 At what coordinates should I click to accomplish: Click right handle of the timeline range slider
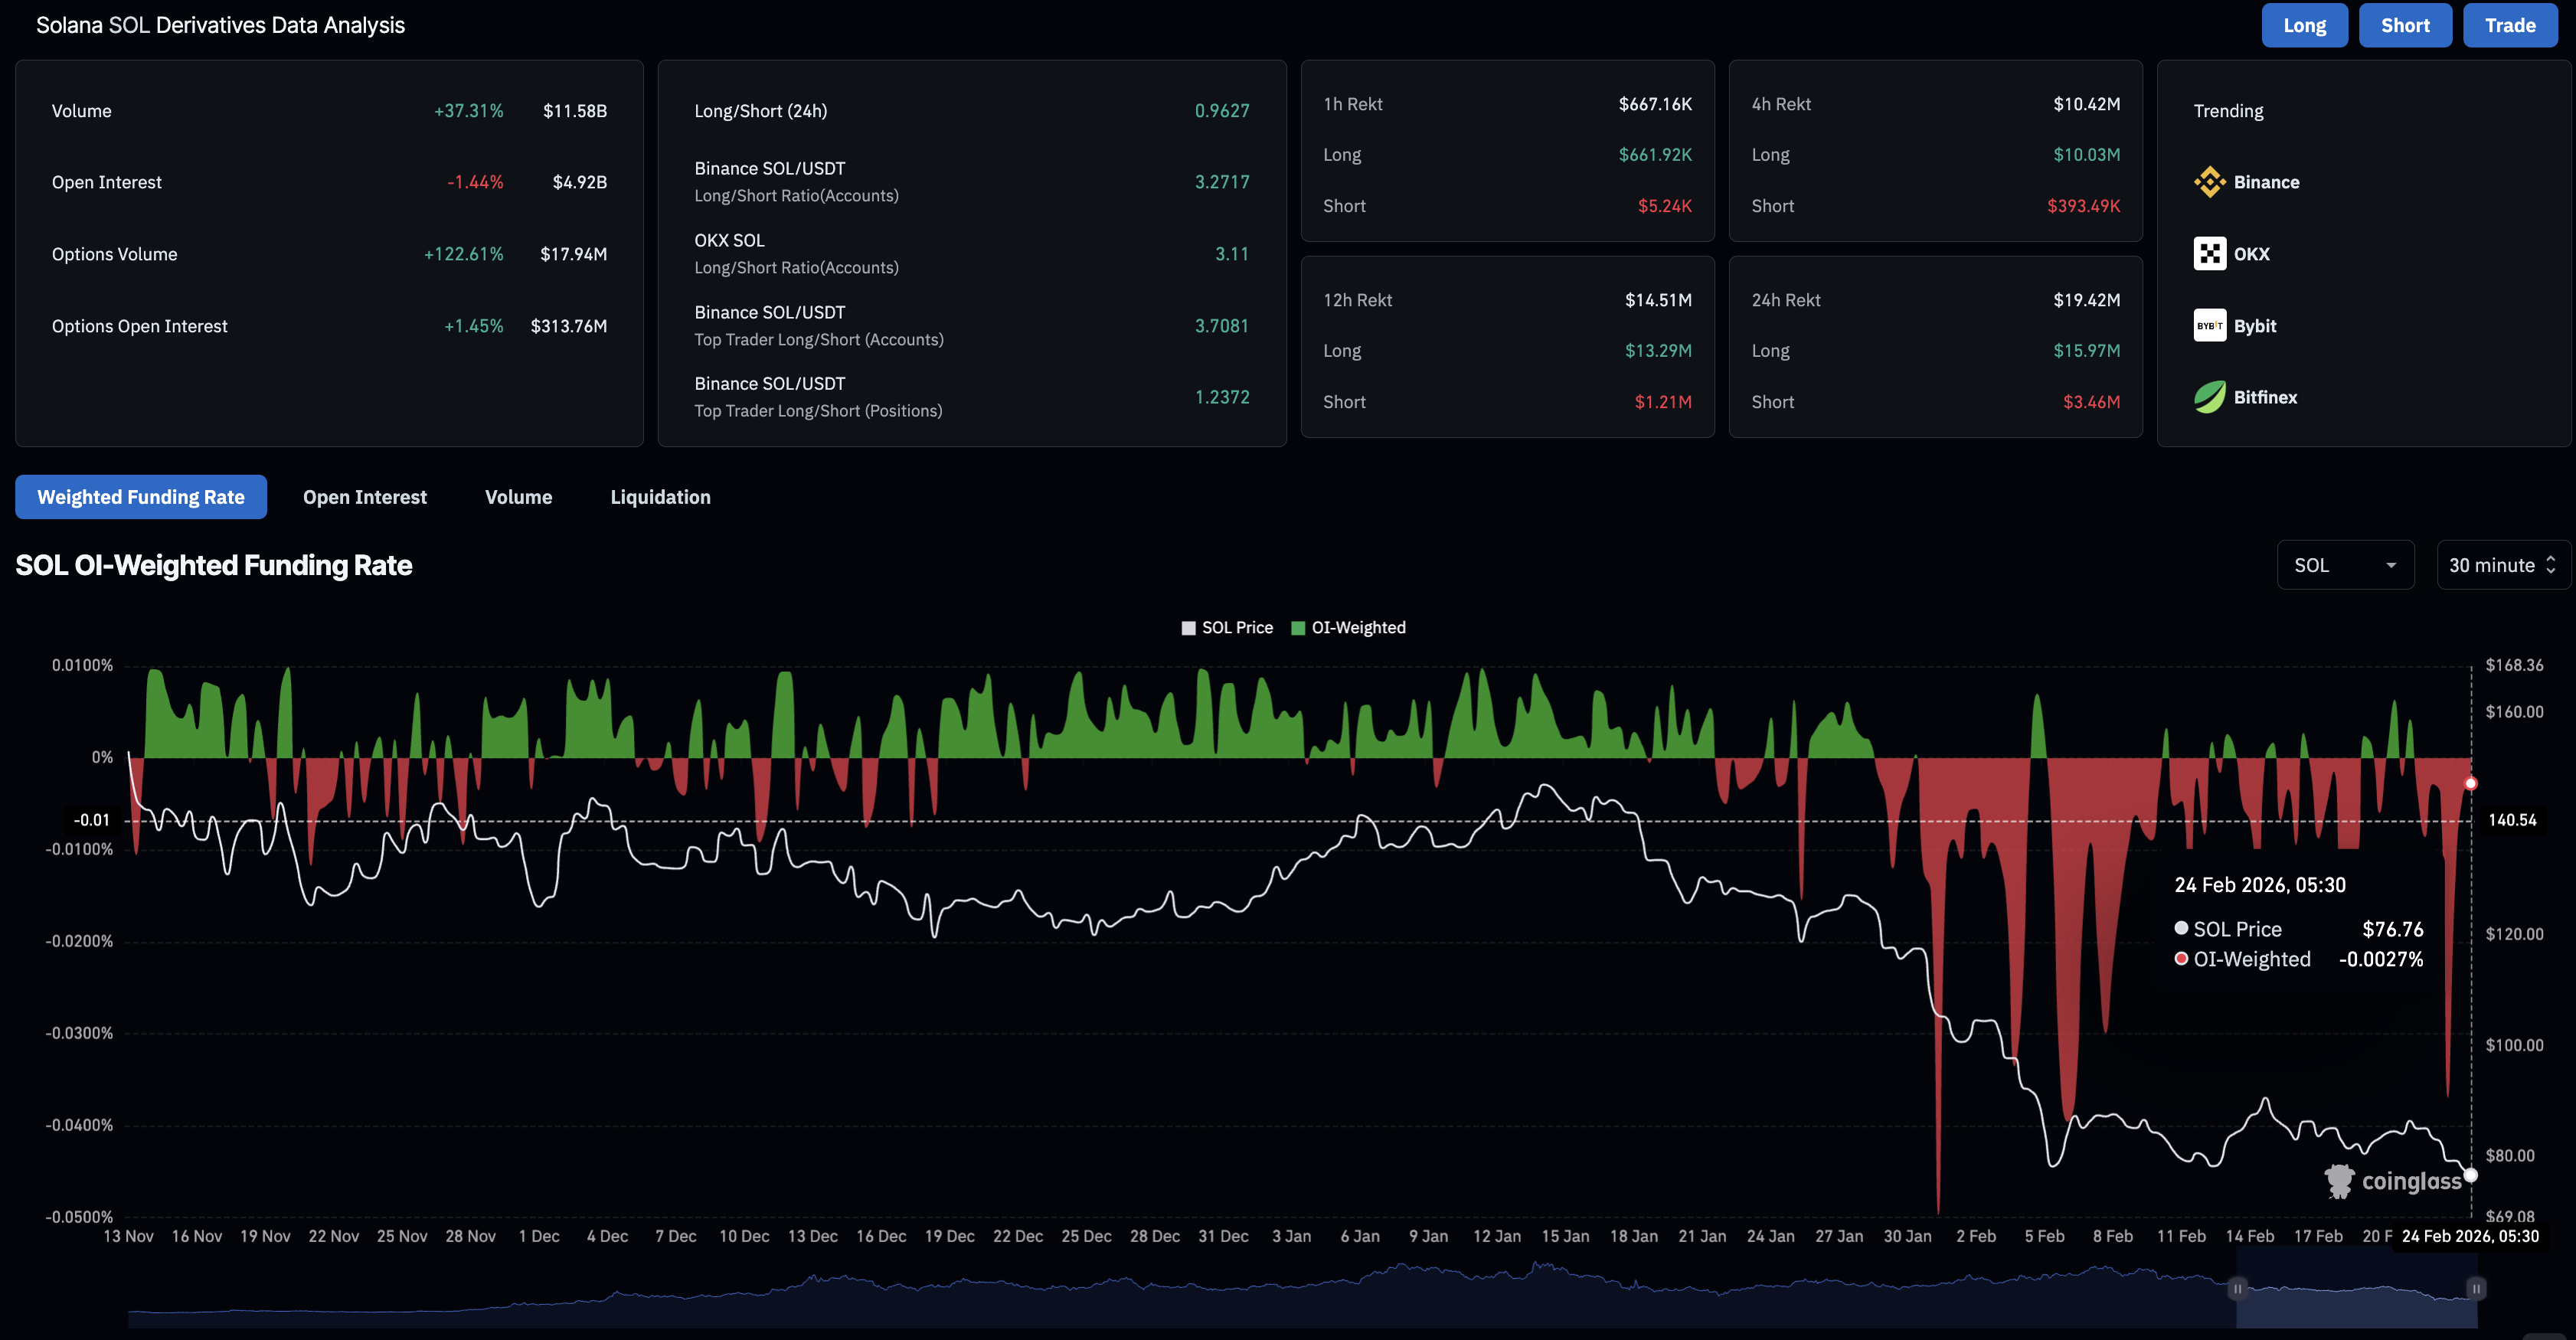tap(2476, 1289)
